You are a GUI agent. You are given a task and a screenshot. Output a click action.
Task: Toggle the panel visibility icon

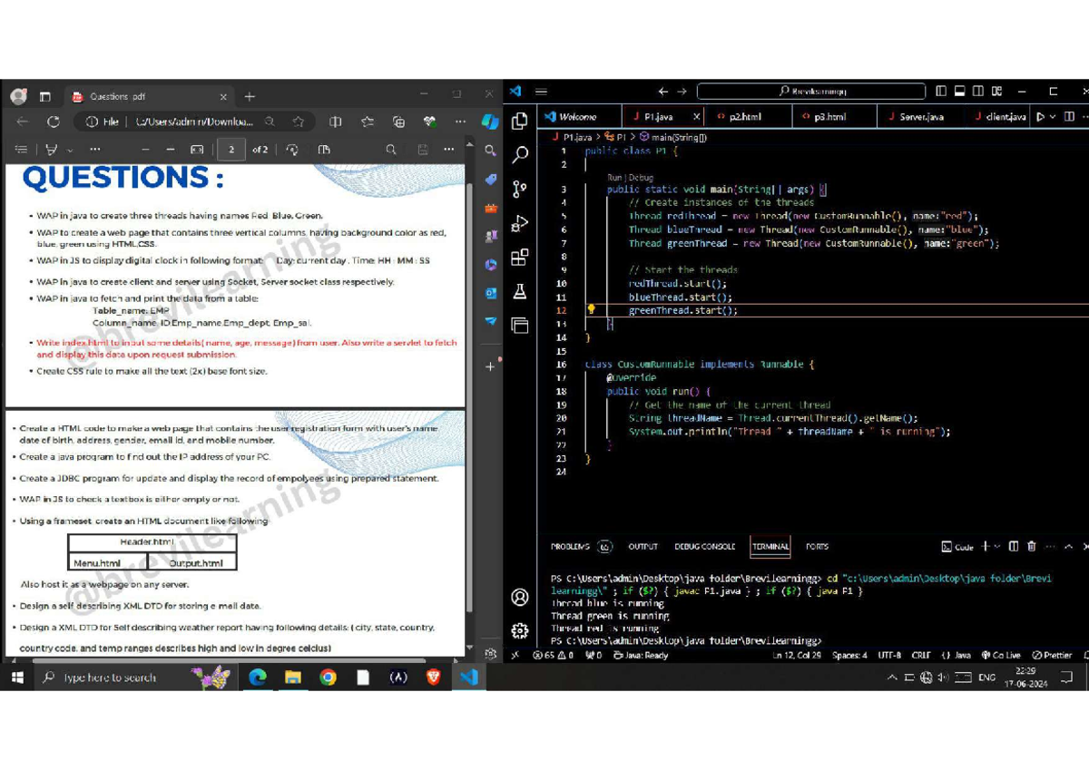[x=958, y=91]
